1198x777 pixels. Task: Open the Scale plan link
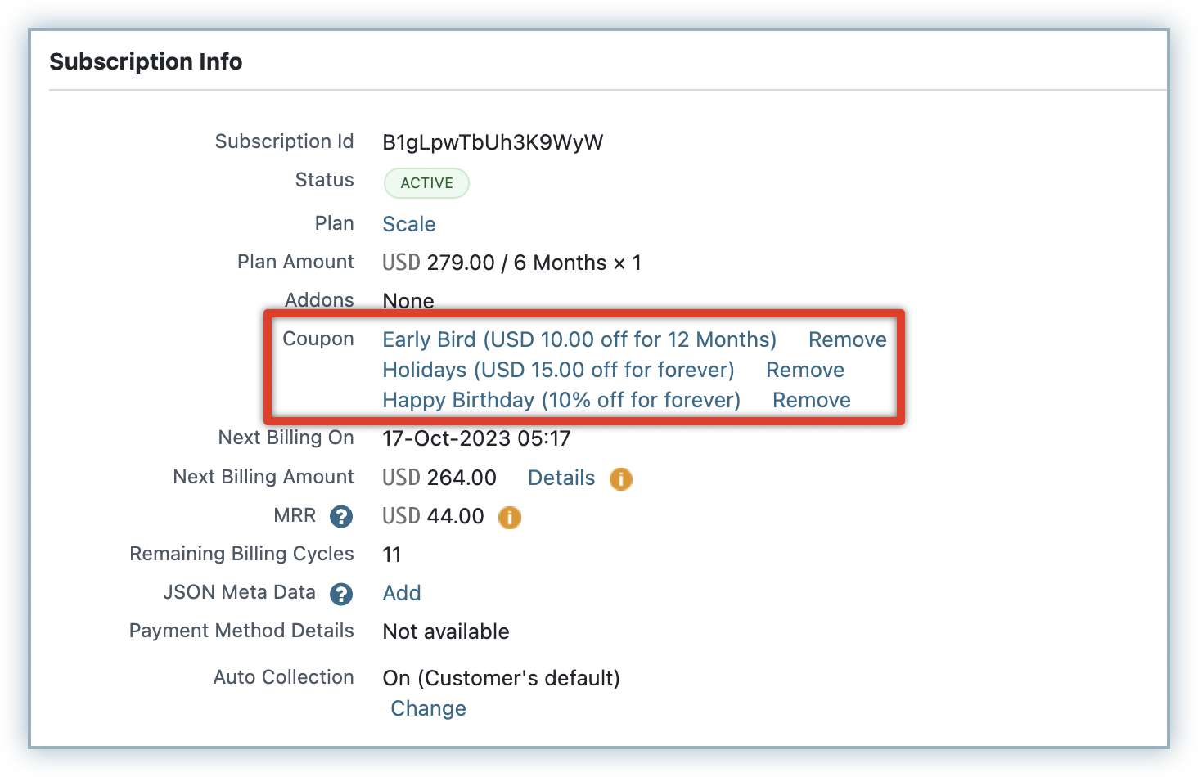coord(409,224)
